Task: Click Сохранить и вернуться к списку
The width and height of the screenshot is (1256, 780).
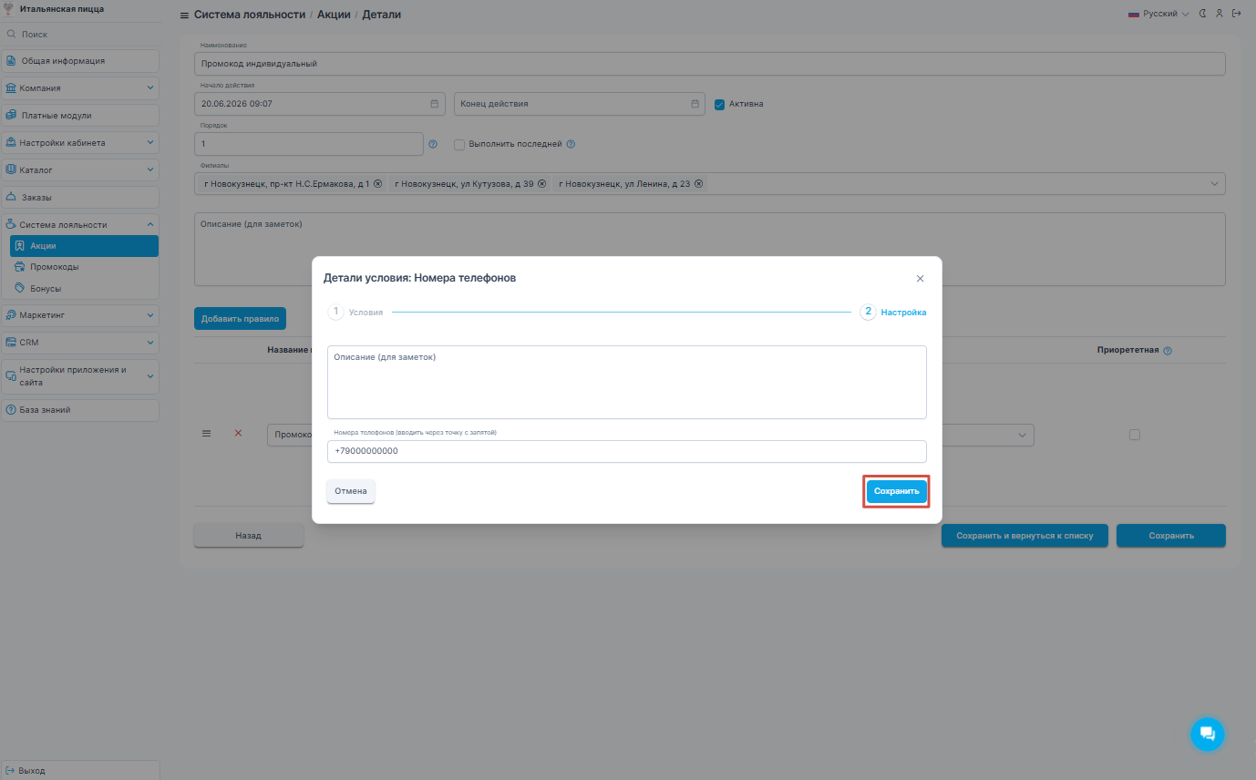Action: pos(1024,536)
